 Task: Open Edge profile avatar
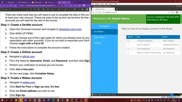coord(84,6)
